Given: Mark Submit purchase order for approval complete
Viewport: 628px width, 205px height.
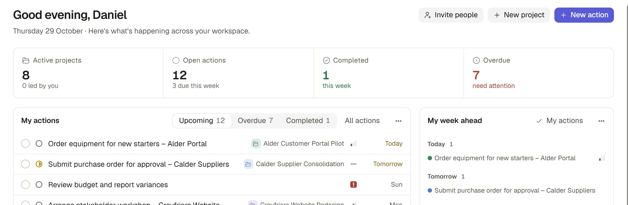Looking at the screenshot, I should 25,164.
